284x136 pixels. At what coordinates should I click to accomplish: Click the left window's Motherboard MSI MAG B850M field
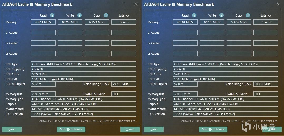pos(84,109)
